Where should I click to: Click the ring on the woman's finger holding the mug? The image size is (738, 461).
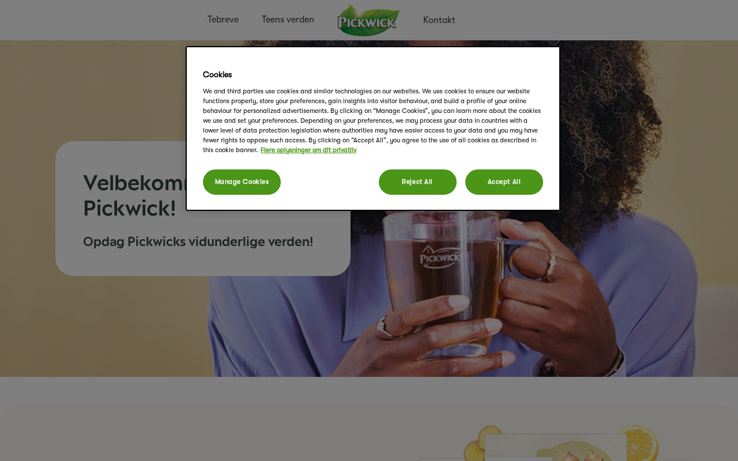pyautogui.click(x=552, y=264)
